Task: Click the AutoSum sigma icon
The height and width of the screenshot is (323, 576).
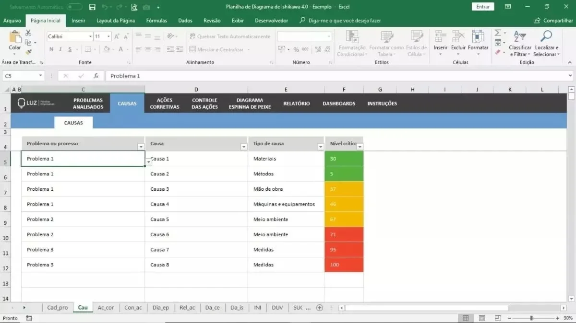Action: (x=498, y=33)
